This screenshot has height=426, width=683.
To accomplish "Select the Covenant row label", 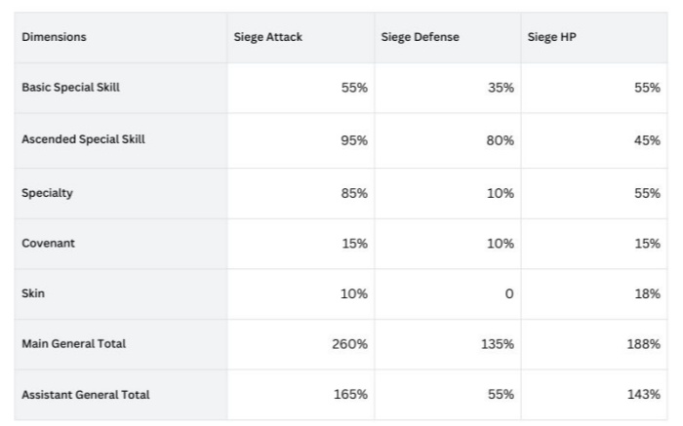I will click(x=48, y=244).
